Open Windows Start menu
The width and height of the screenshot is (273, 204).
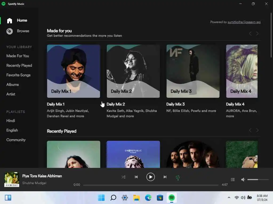101,198
